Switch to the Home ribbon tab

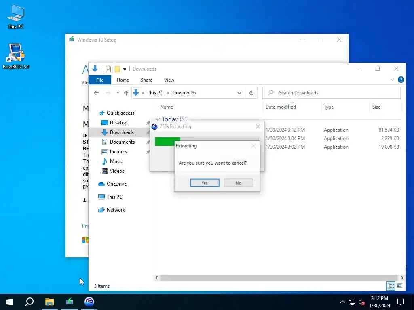(123, 80)
